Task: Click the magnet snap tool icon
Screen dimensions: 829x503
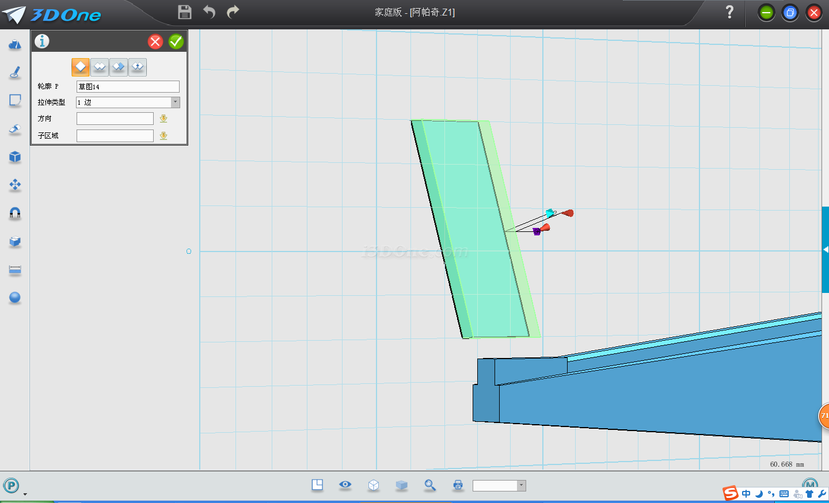Action: (x=15, y=214)
